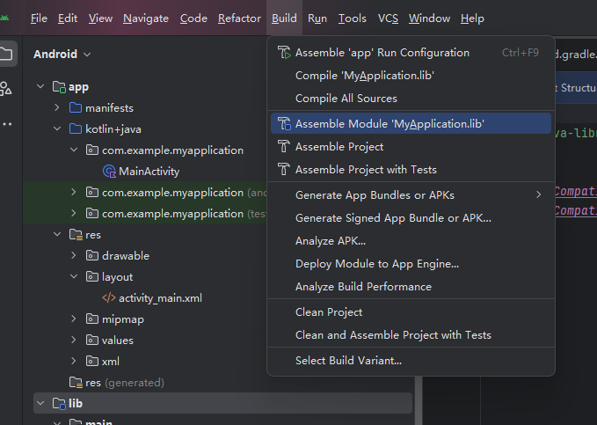Collapse the layout folder
This screenshot has height=425, width=597.
click(74, 277)
